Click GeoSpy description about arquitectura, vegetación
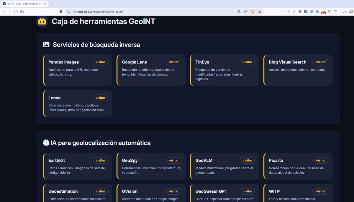The image size is (354, 202). tap(151, 171)
